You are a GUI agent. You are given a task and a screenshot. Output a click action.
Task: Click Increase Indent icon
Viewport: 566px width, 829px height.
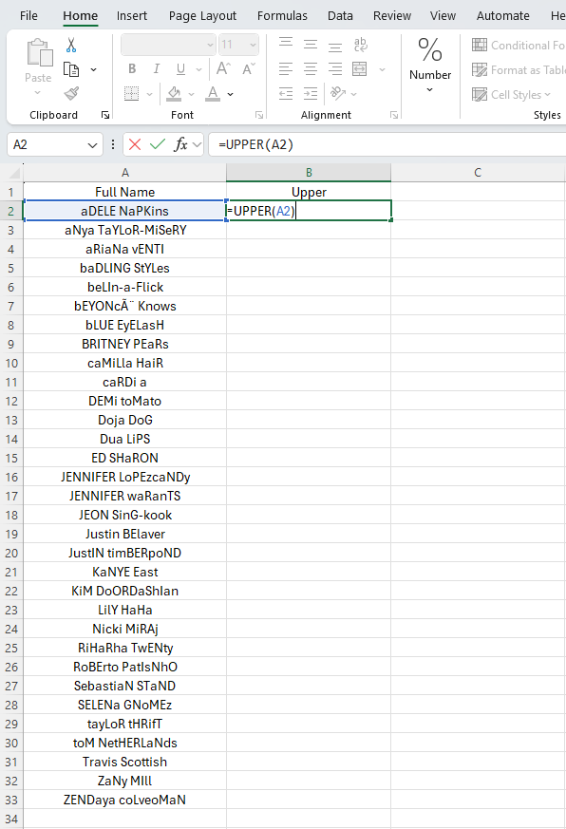click(x=311, y=94)
